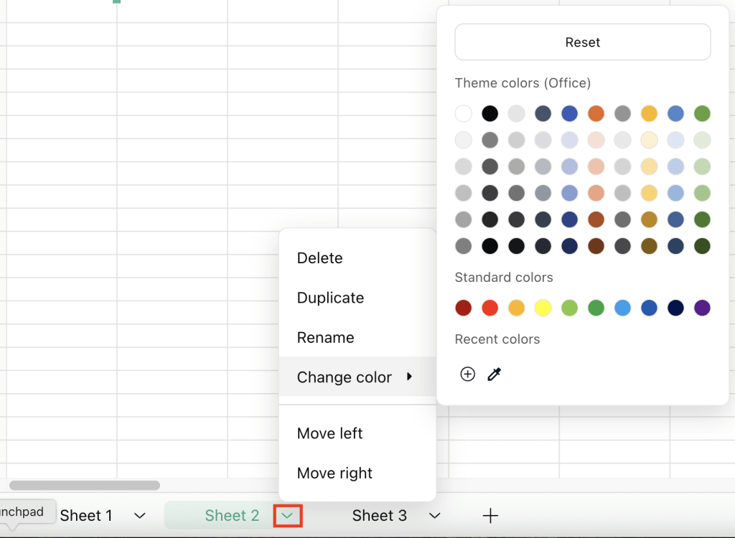Screen dimensions: 735x538
Task: Select Rename for Sheet 2
Action: tap(325, 337)
